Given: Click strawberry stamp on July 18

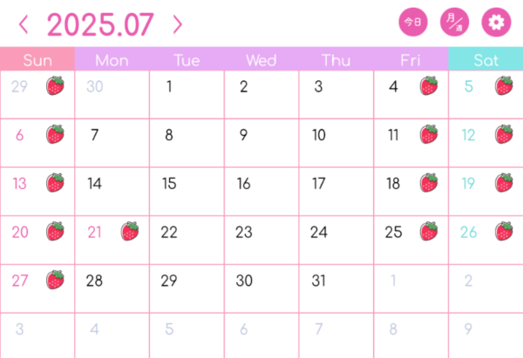Looking at the screenshot, I should point(429,183).
